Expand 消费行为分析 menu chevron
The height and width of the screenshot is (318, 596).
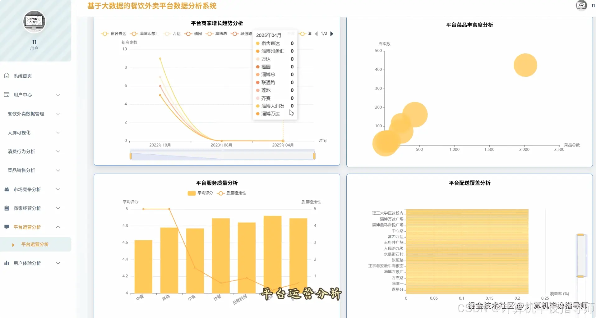tap(58, 152)
